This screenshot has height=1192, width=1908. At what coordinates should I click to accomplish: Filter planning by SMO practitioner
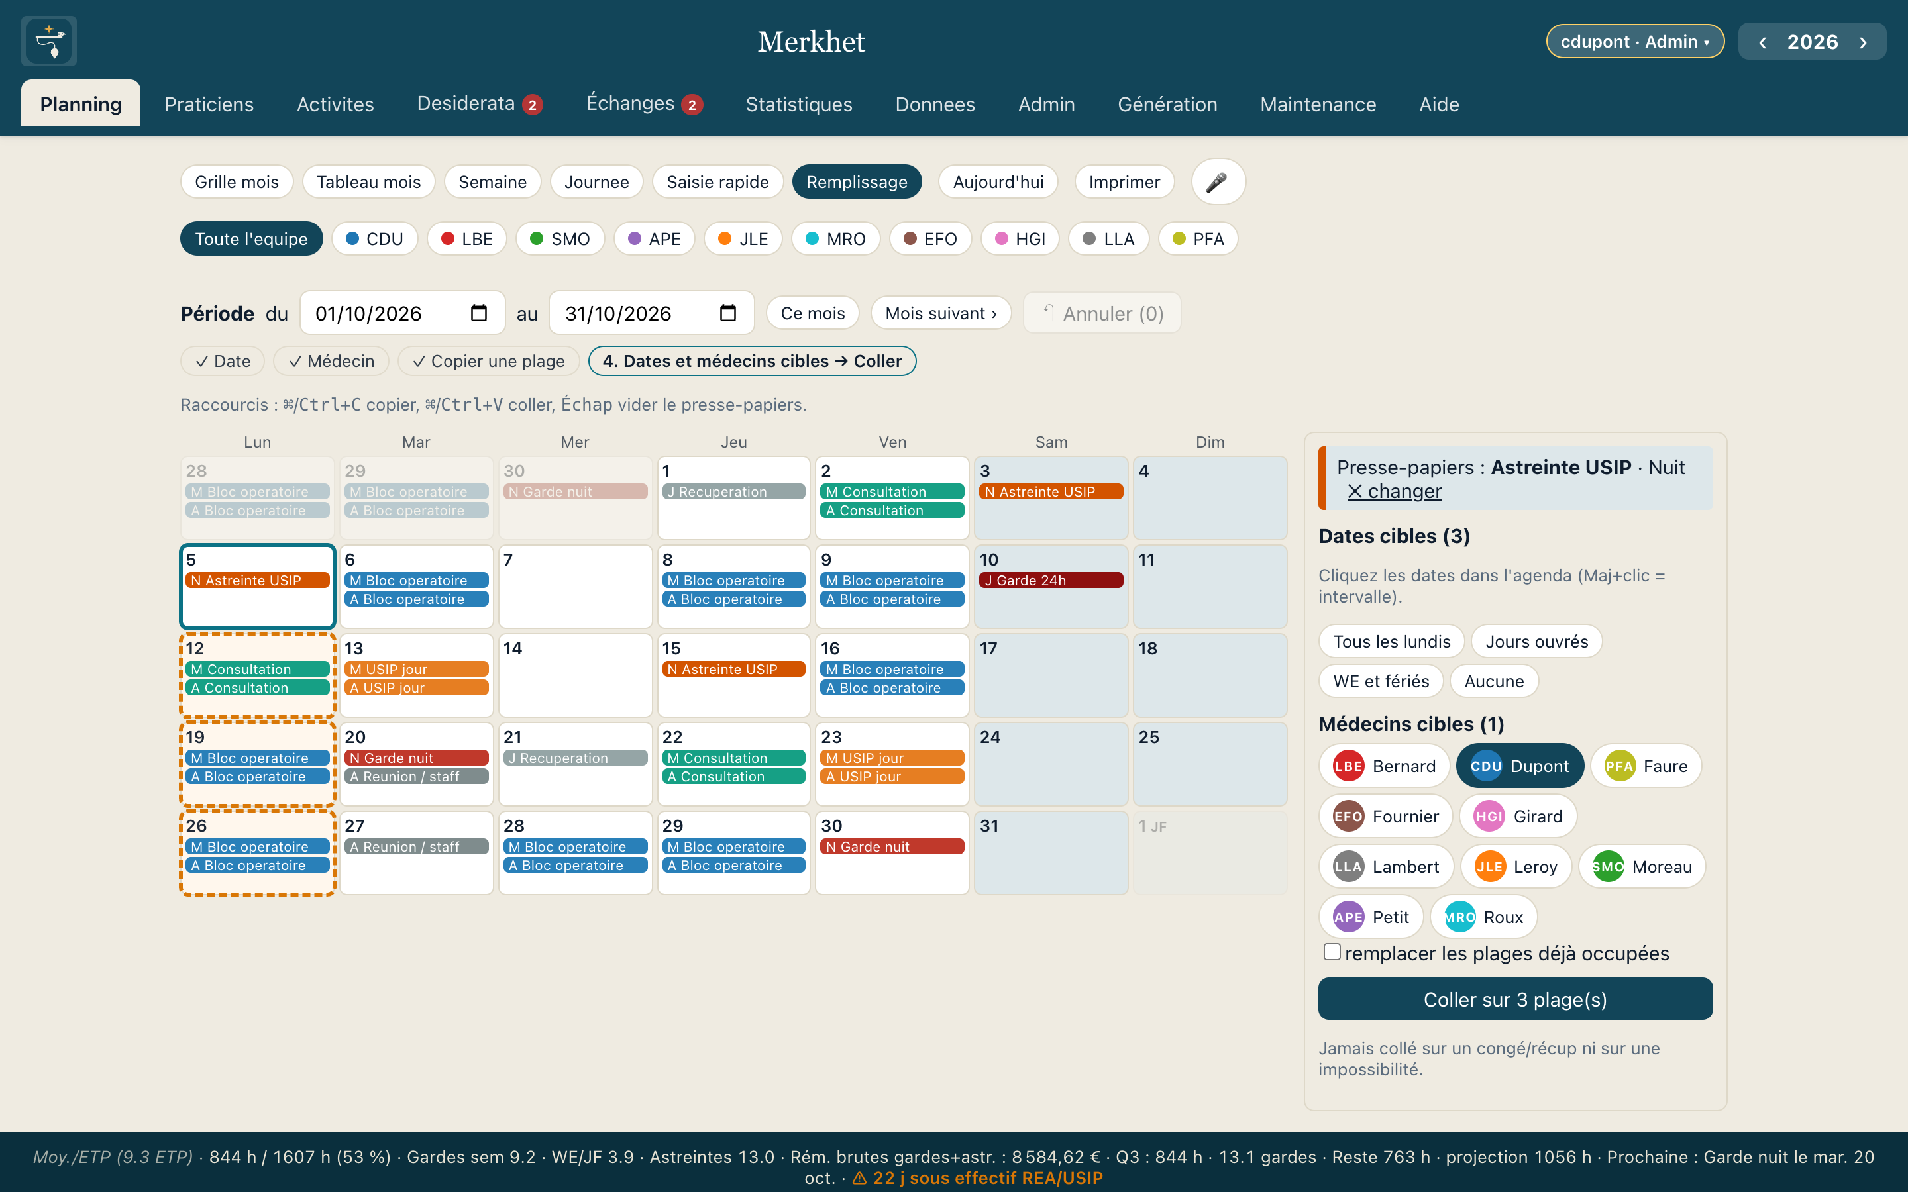point(560,239)
